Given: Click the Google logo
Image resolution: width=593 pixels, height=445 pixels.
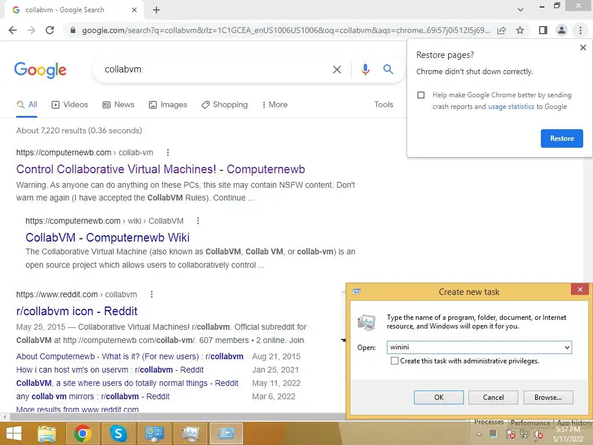Looking at the screenshot, I should click(41, 70).
